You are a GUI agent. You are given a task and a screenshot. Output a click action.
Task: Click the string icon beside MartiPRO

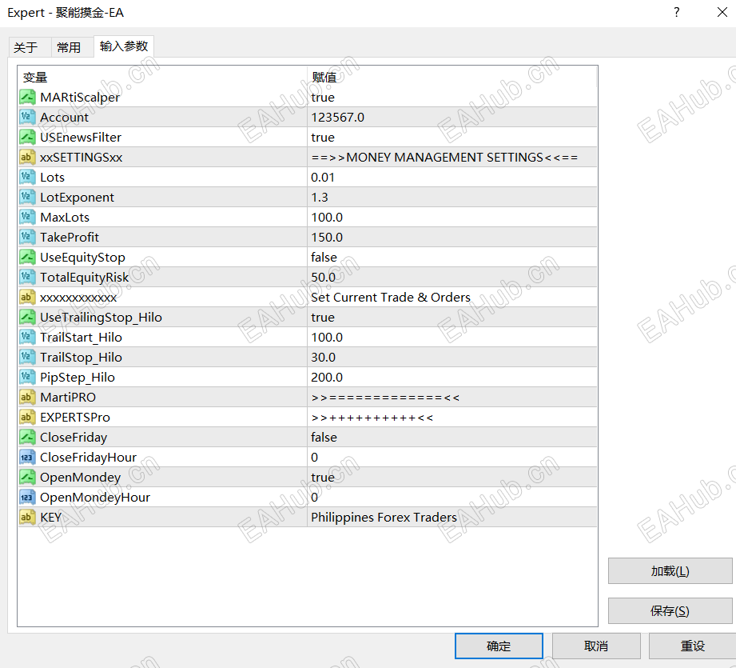27,398
